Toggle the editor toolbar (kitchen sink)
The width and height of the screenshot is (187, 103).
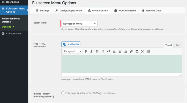pyautogui.click(x=148, y=51)
